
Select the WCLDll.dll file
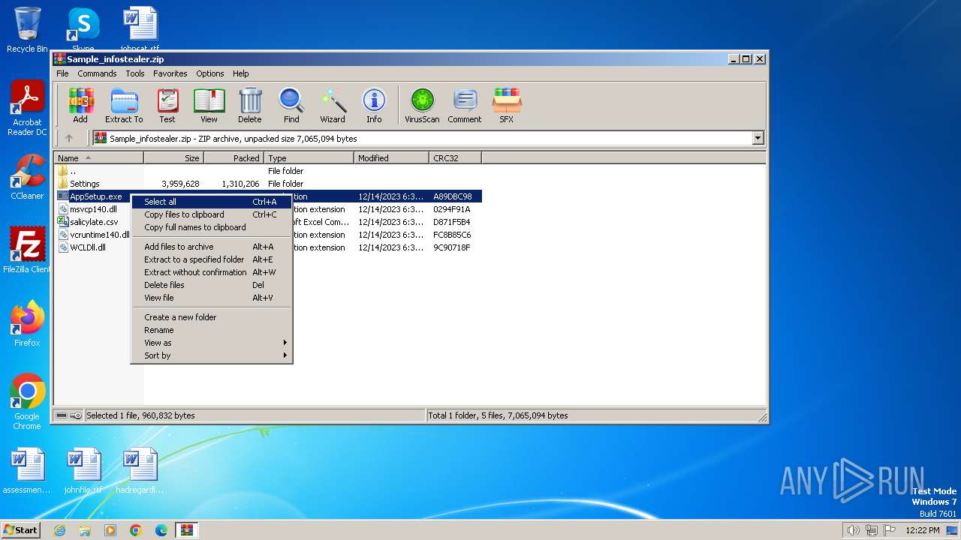coord(87,247)
